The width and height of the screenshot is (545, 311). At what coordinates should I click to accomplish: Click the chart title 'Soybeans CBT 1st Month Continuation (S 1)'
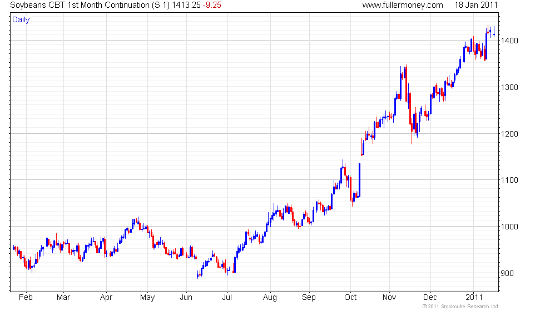click(x=90, y=5)
